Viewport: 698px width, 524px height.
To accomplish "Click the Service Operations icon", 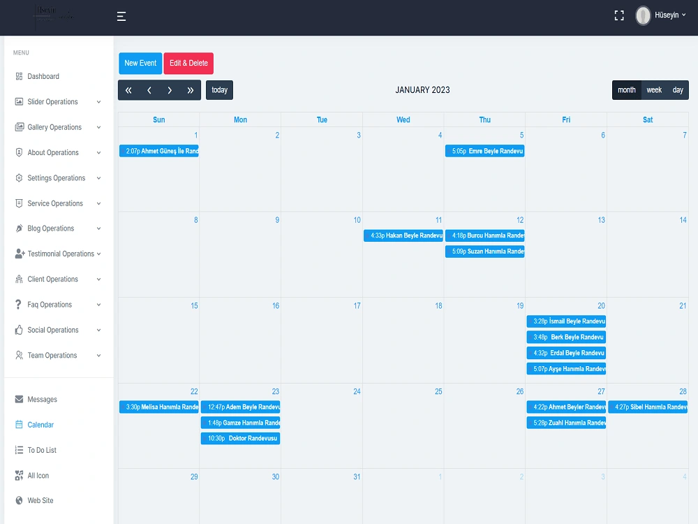I will click(19, 203).
